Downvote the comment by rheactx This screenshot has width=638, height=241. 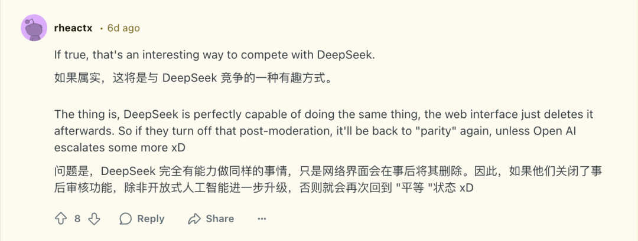pos(95,219)
